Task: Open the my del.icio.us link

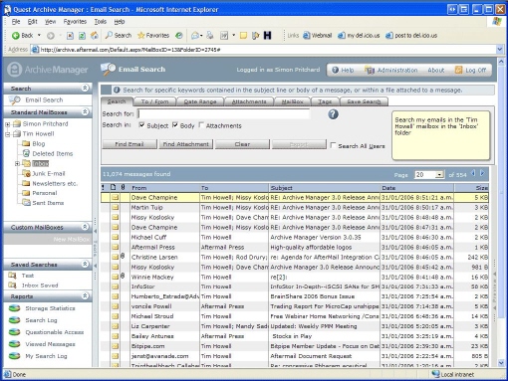Action: click(x=359, y=36)
